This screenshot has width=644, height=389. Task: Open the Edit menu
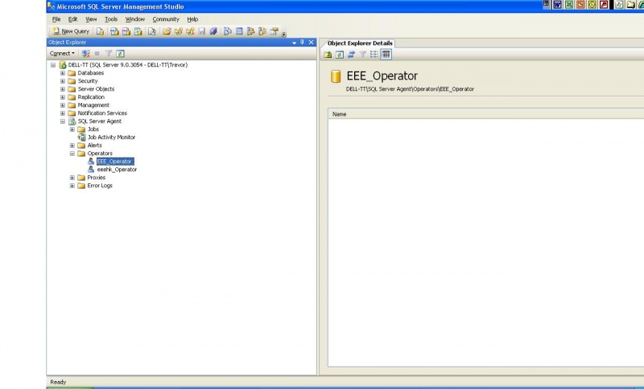coord(72,19)
